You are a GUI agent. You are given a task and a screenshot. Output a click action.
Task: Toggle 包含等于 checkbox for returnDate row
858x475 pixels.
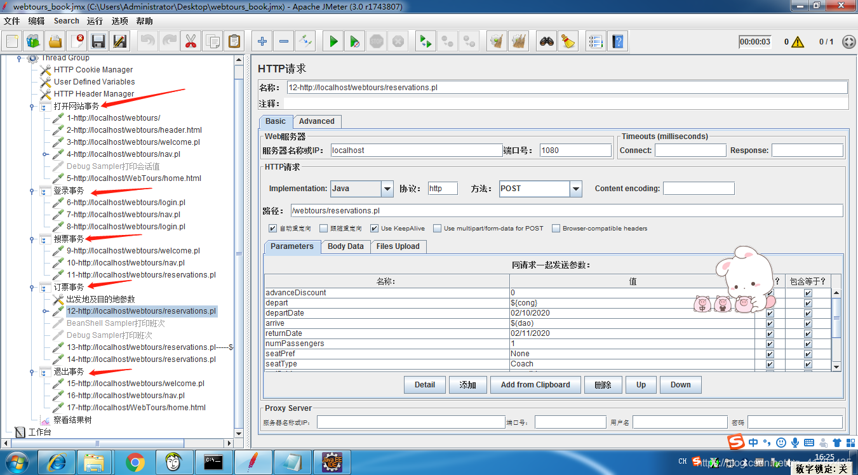click(808, 334)
